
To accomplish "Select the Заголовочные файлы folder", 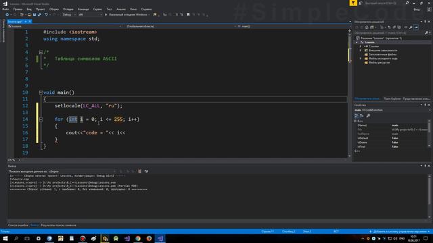I will point(380,55).
